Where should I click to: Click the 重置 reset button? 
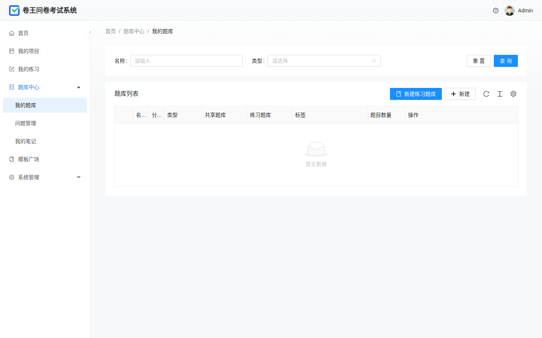[x=479, y=61]
